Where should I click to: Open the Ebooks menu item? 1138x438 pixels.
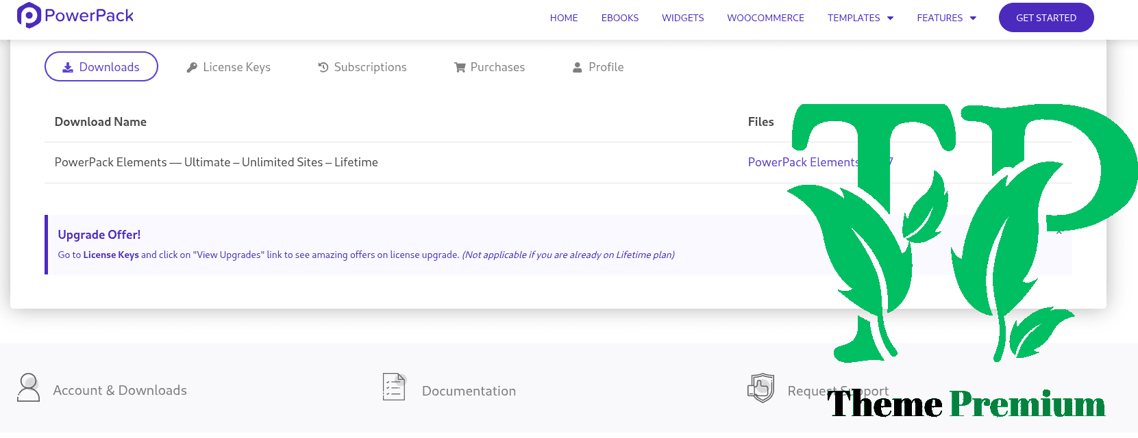point(620,18)
